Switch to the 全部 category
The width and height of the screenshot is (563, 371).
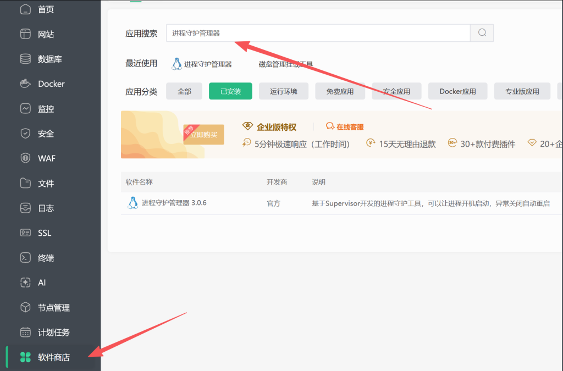tap(184, 91)
